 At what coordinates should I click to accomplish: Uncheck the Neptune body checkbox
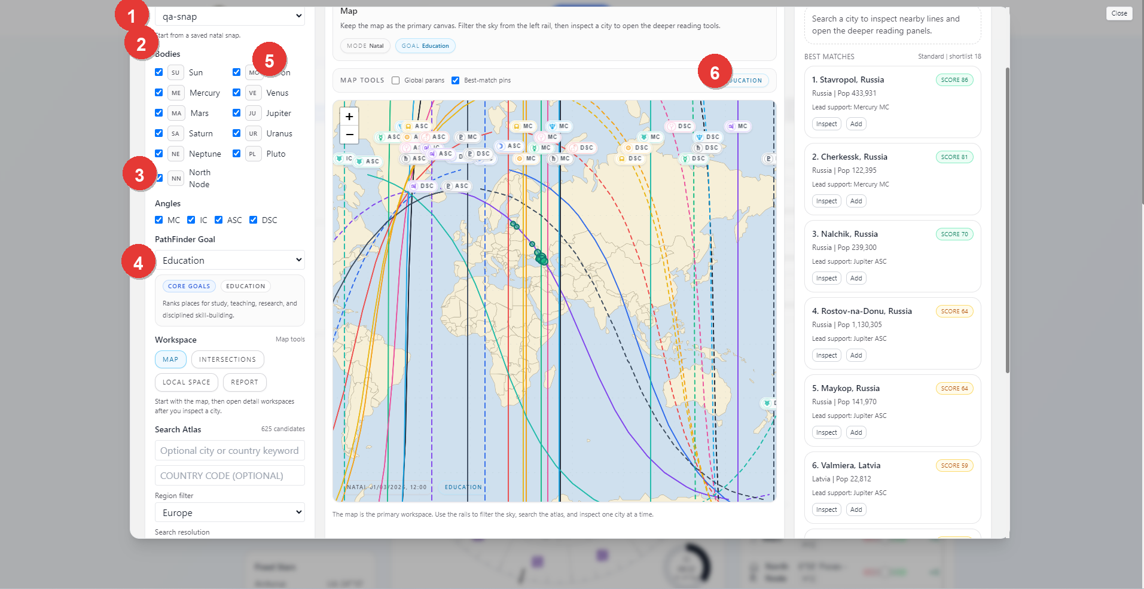158,153
